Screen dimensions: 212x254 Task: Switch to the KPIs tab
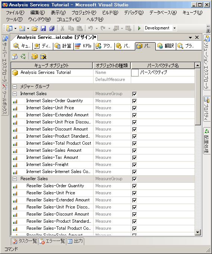click(84, 46)
